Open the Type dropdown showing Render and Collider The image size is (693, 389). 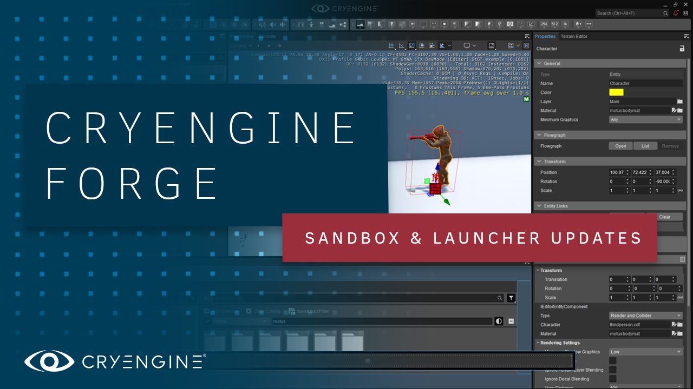click(646, 316)
